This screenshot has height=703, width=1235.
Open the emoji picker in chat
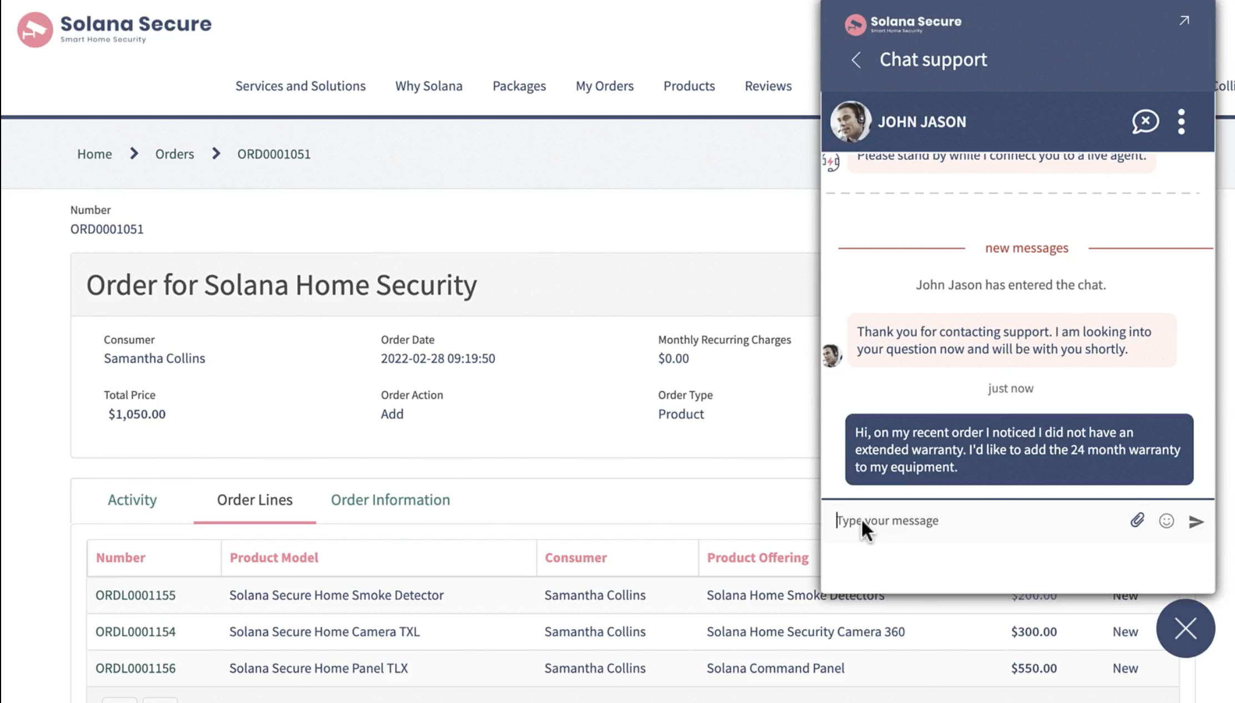tap(1166, 520)
